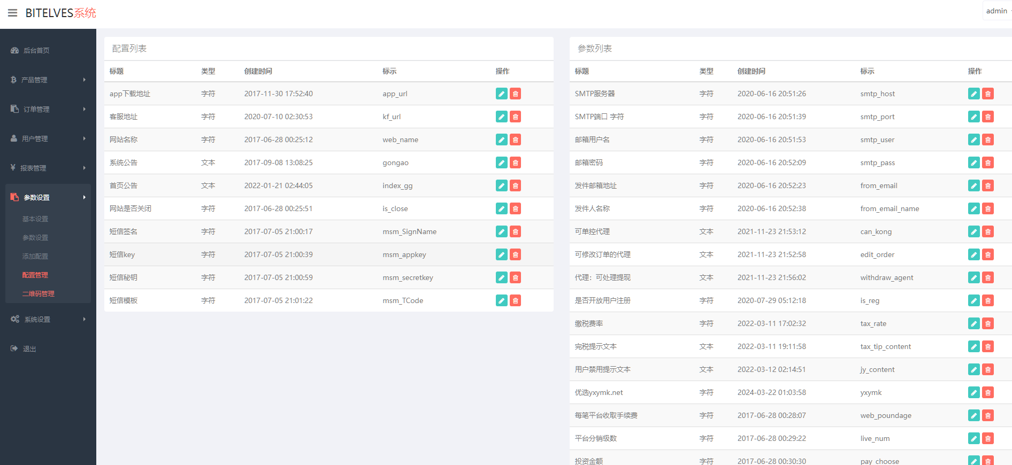Go to 添加配置 submenu link
This screenshot has height=465, width=1012.
tap(35, 256)
